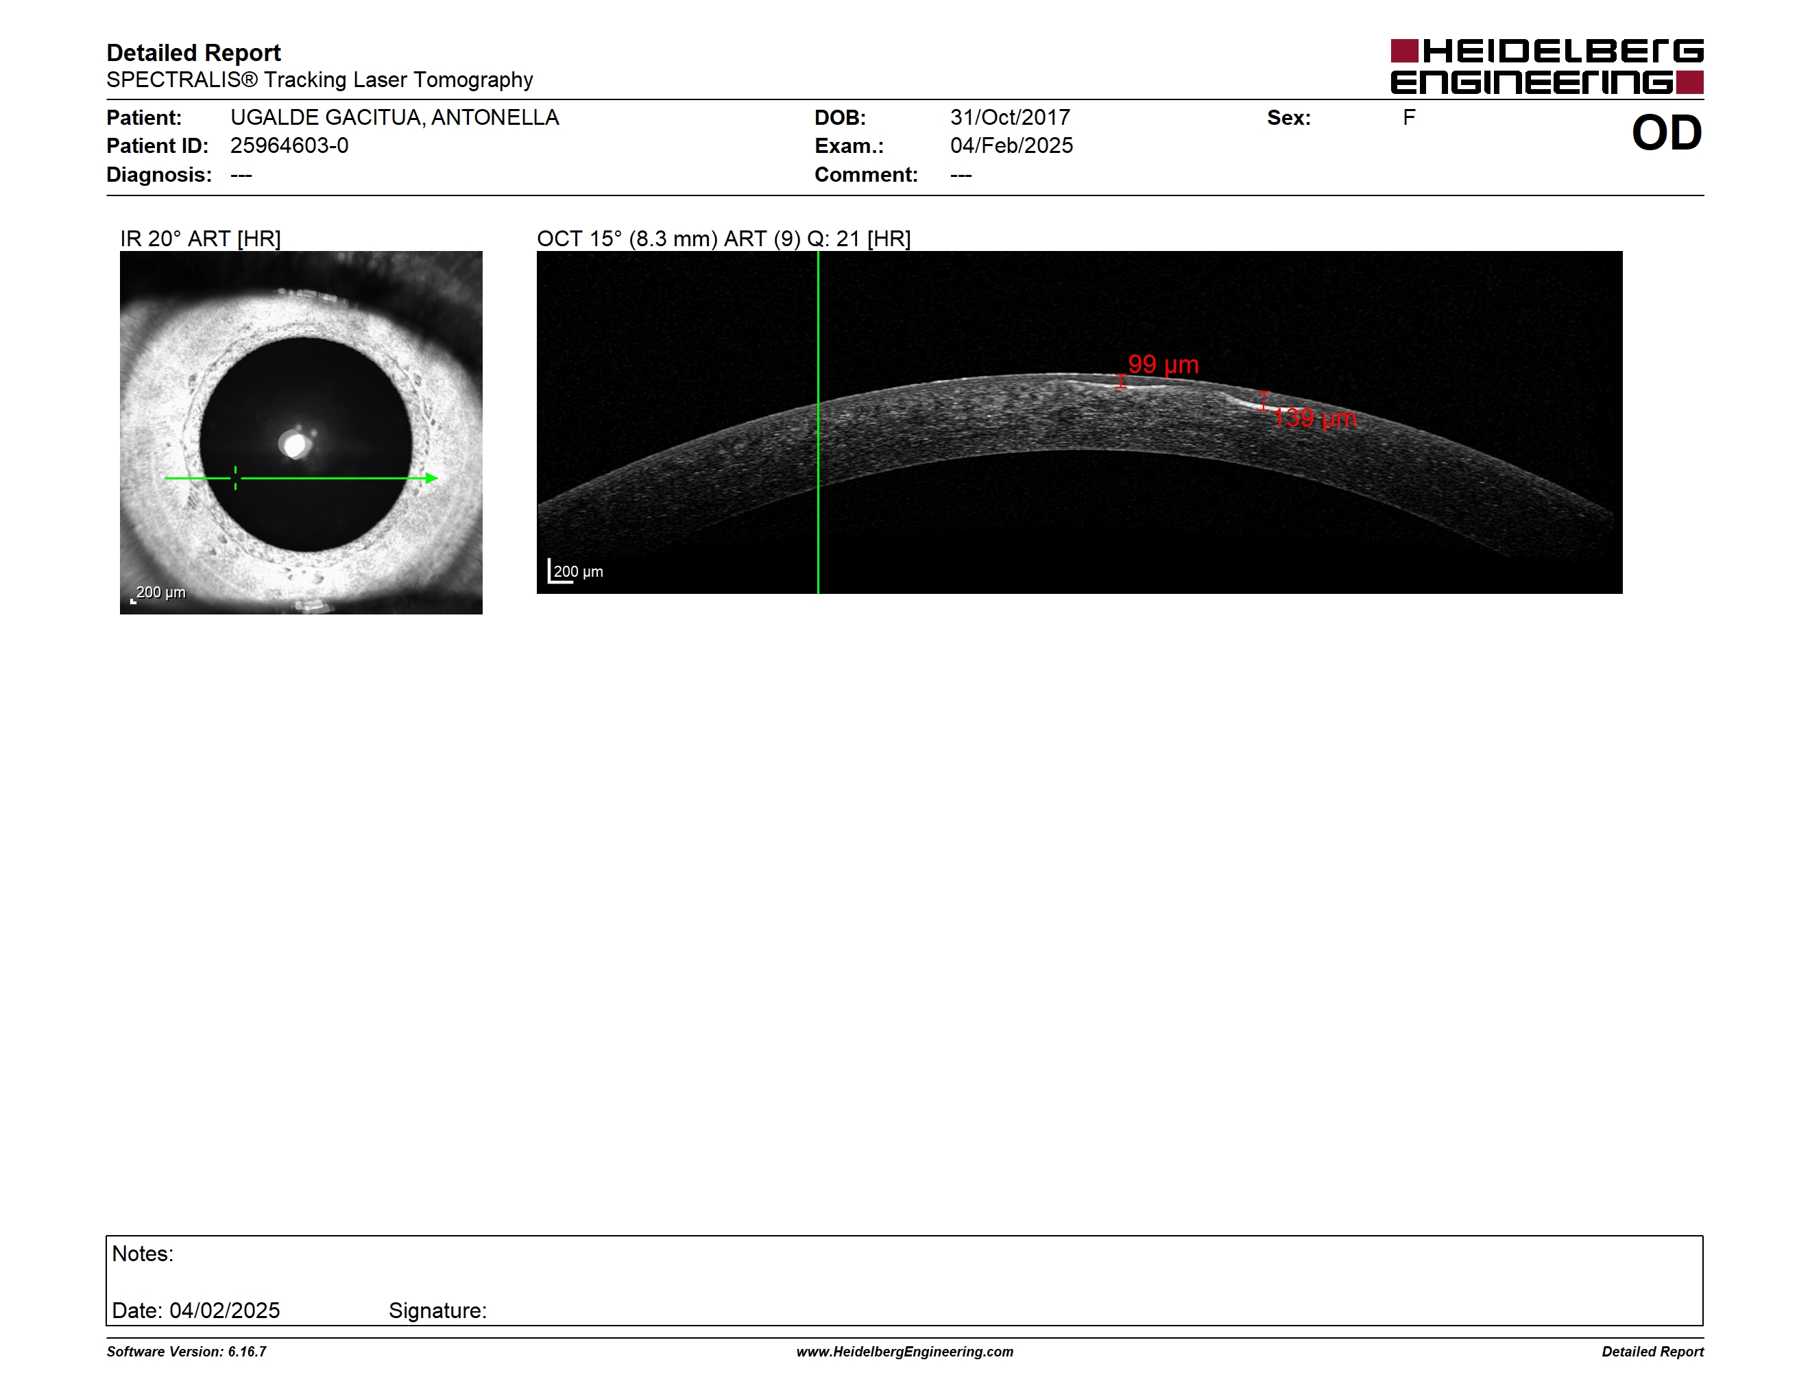This screenshot has height=1399, width=1810.
Task: Click the Patient ID value 25964603-0
Action: click(289, 146)
